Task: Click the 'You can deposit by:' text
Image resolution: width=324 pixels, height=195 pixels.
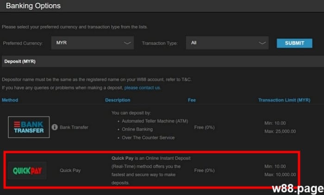Action: 131,113
